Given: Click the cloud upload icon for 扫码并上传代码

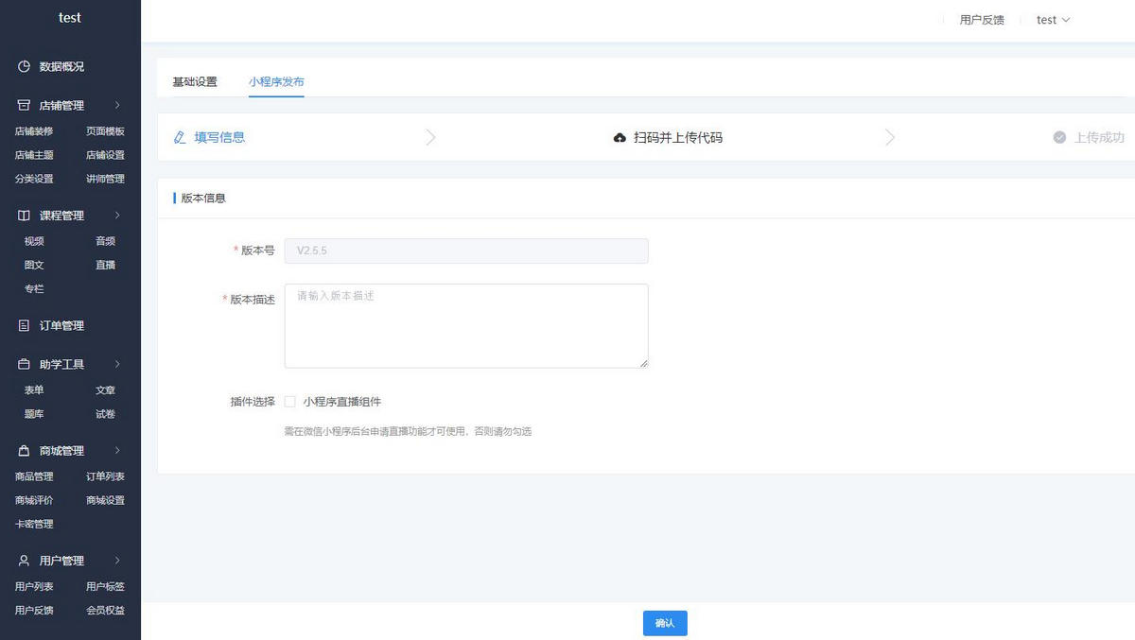Looking at the screenshot, I should (620, 138).
